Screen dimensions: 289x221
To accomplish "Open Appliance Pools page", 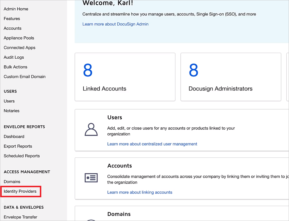I will pos(19,38).
